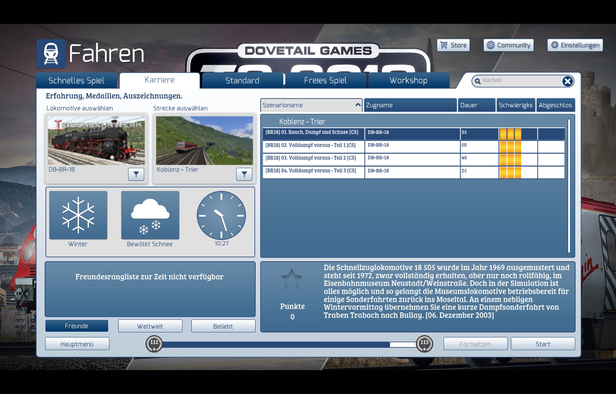Start the selected scenario
Viewport: 616px width, 394px height.
543,344
